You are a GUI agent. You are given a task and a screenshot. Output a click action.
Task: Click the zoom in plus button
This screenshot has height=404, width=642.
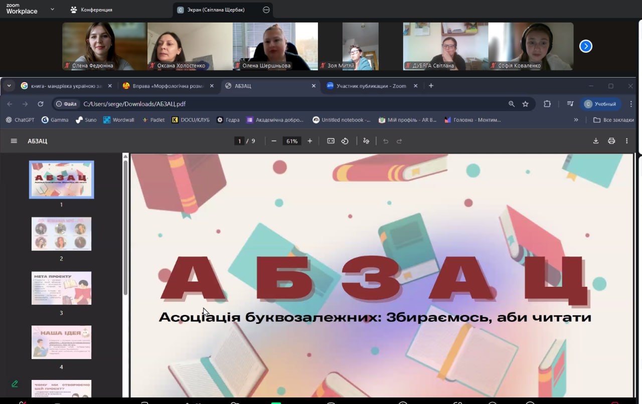[309, 141]
